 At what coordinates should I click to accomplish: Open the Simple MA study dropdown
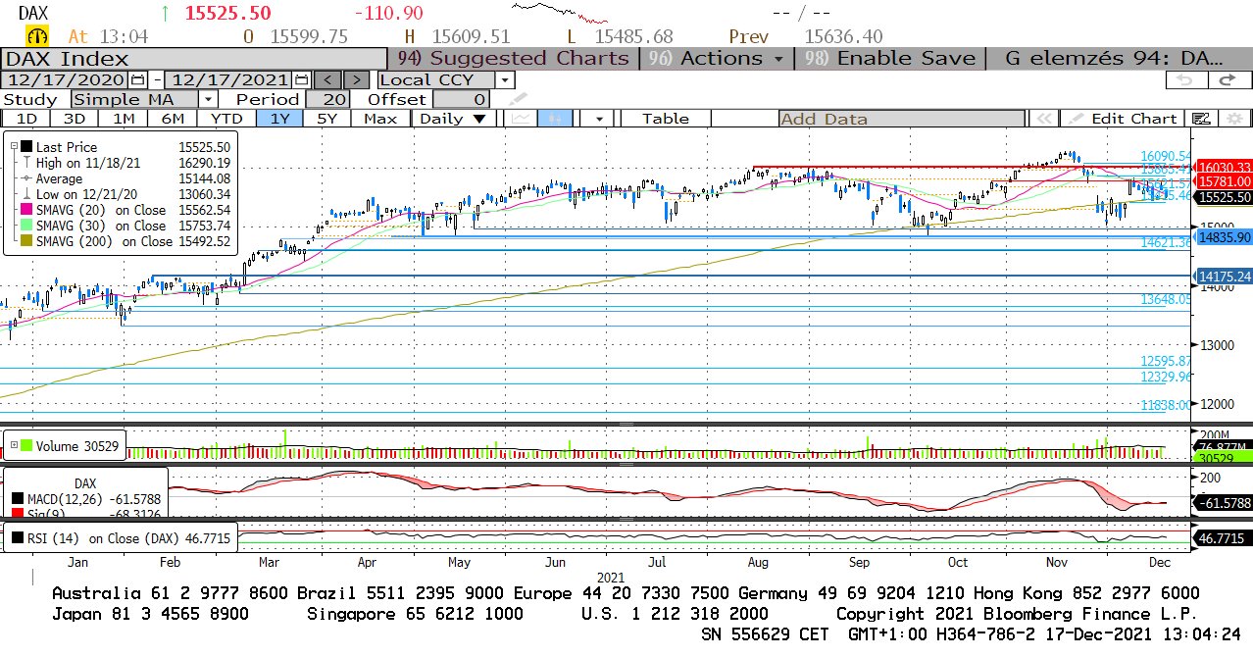(x=208, y=99)
